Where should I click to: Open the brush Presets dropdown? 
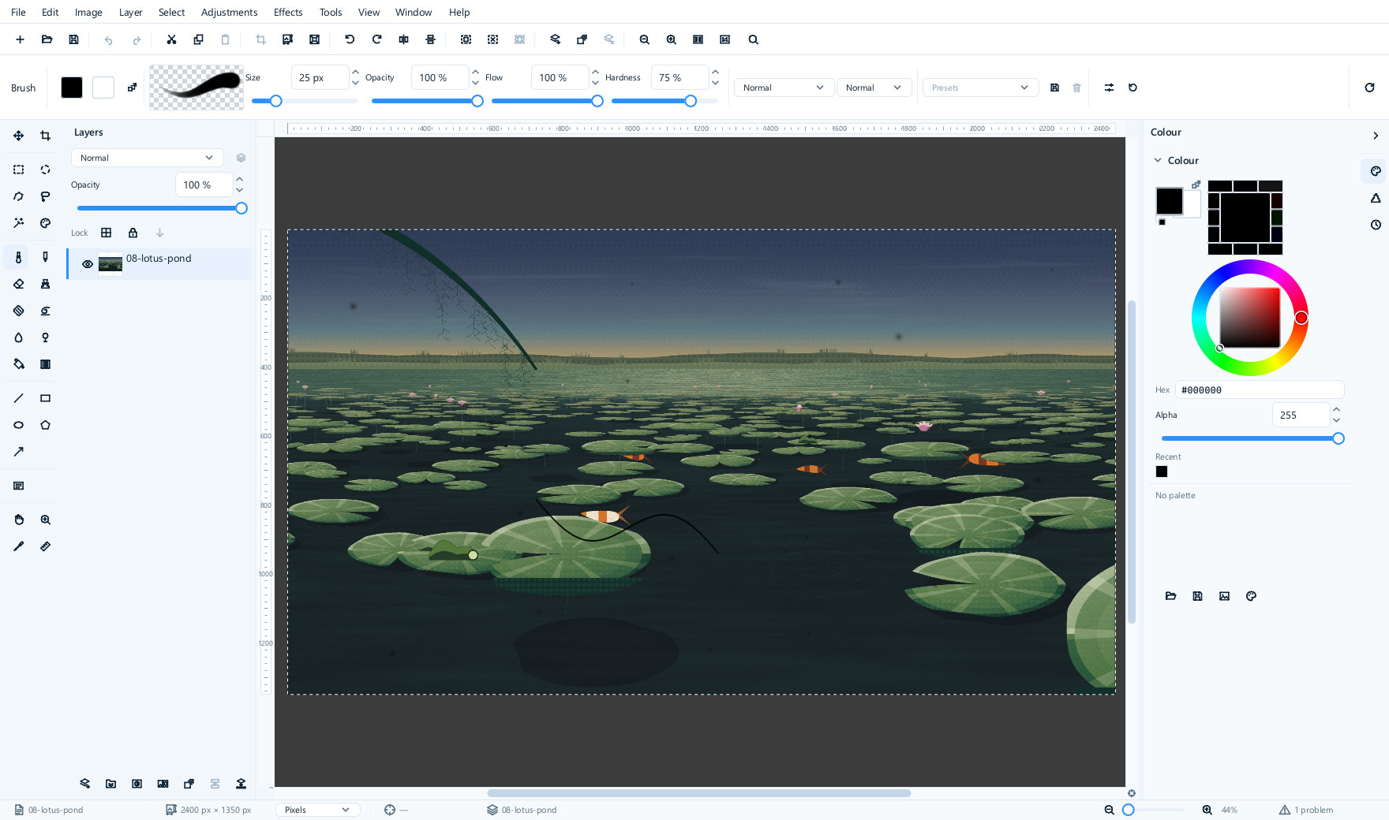tap(979, 88)
